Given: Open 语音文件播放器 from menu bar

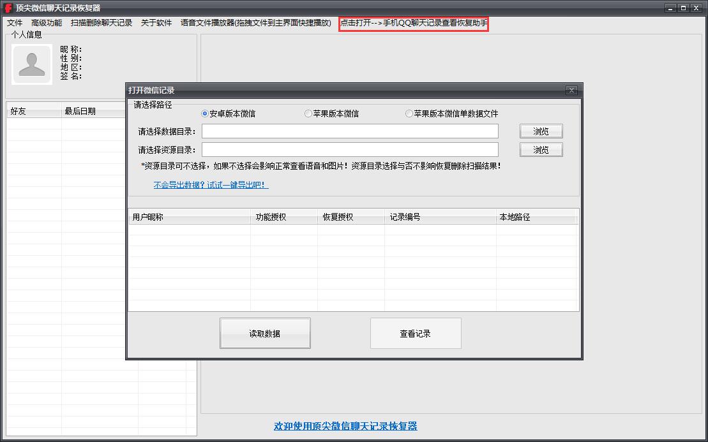Looking at the screenshot, I should click(x=255, y=23).
